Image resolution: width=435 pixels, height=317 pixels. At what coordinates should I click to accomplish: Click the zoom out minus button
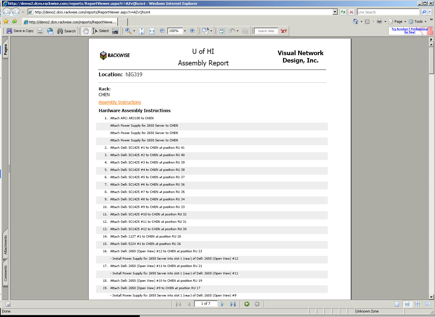tap(162, 31)
